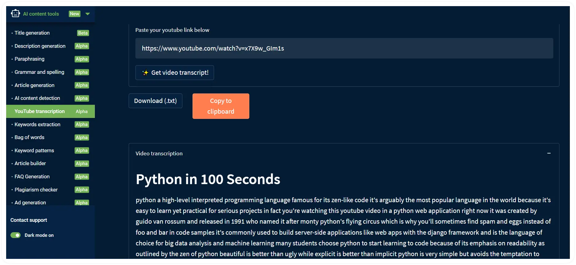Viewport: 576px width, 265px height.
Task: Open Keywords extraction tool
Action: click(37, 124)
